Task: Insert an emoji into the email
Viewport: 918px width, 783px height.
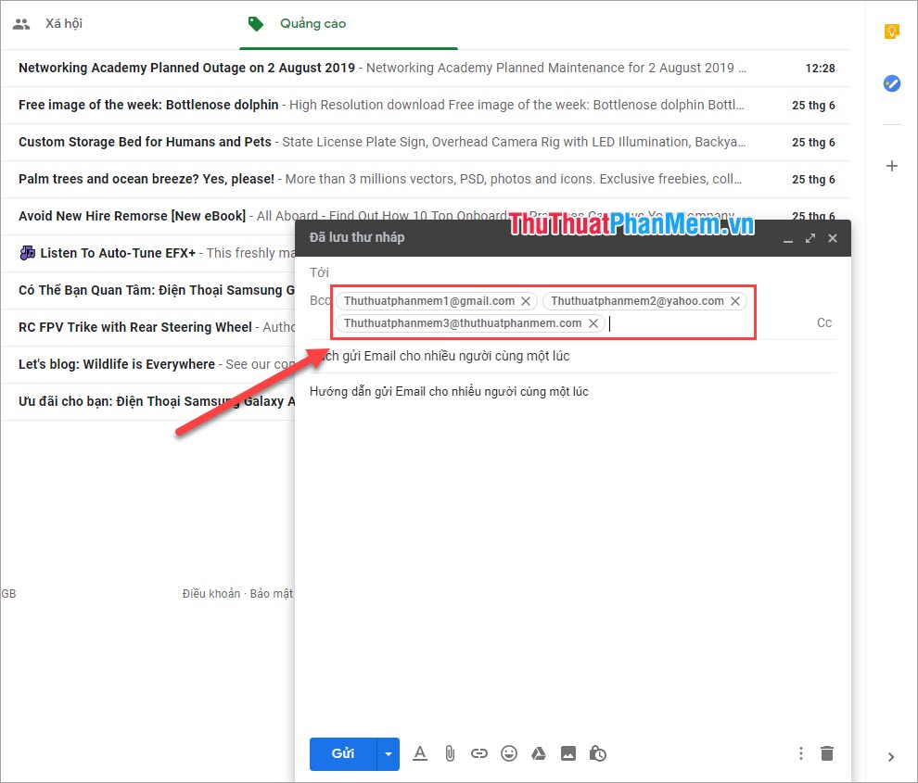Action: [x=509, y=753]
